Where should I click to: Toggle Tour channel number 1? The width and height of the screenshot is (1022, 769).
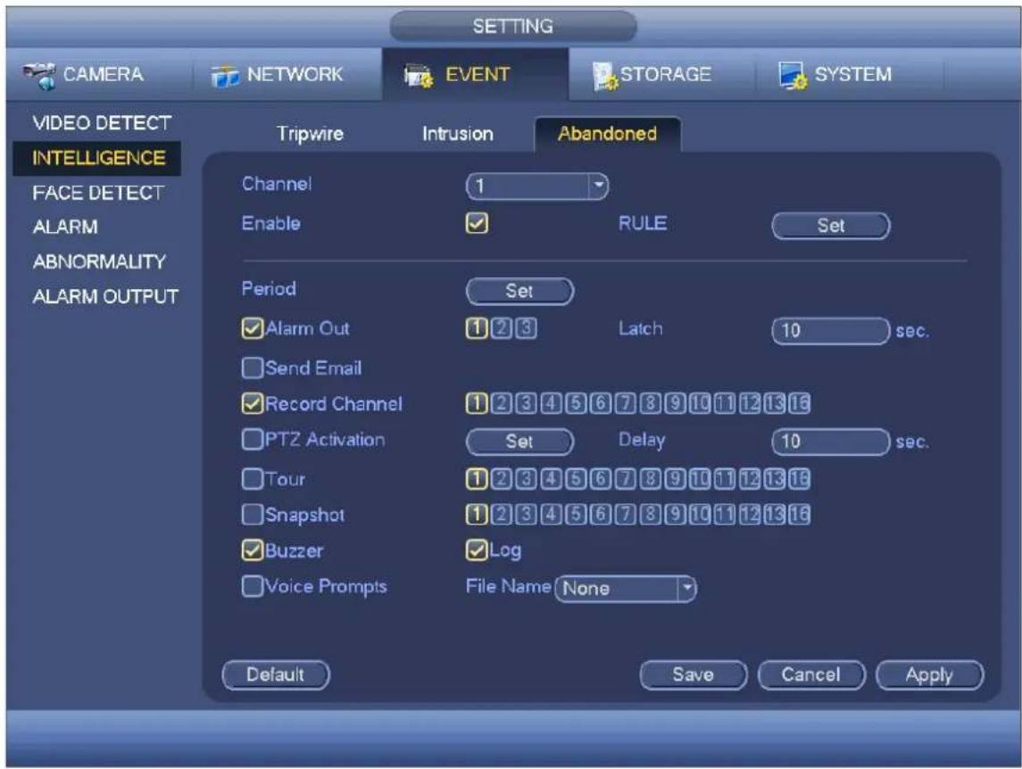tap(477, 479)
